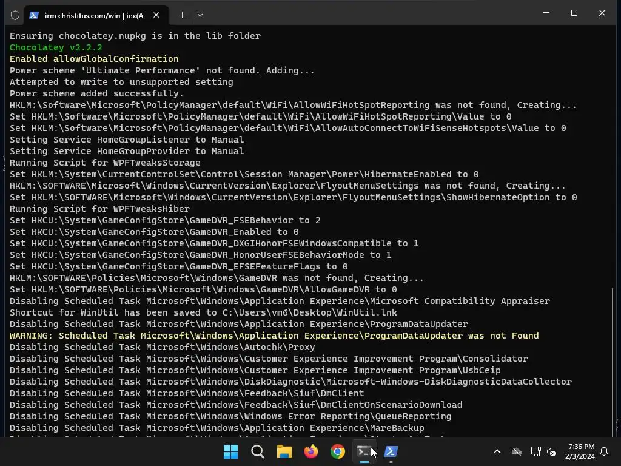Maximize the Windows Terminal window

tap(574, 13)
